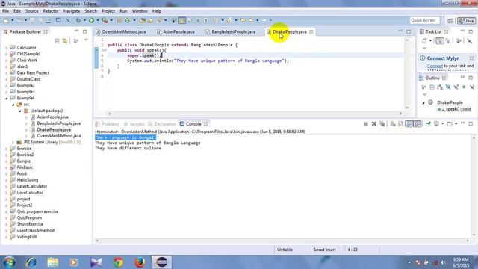Image resolution: width=478 pixels, height=269 pixels.
Task: Expand JRE System Library node
Action: coord(13,143)
